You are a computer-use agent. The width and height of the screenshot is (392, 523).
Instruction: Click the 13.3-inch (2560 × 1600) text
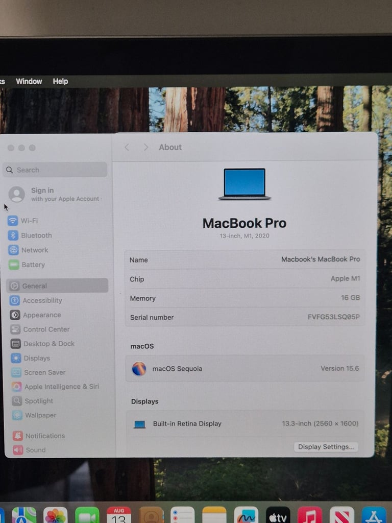pyautogui.click(x=320, y=423)
